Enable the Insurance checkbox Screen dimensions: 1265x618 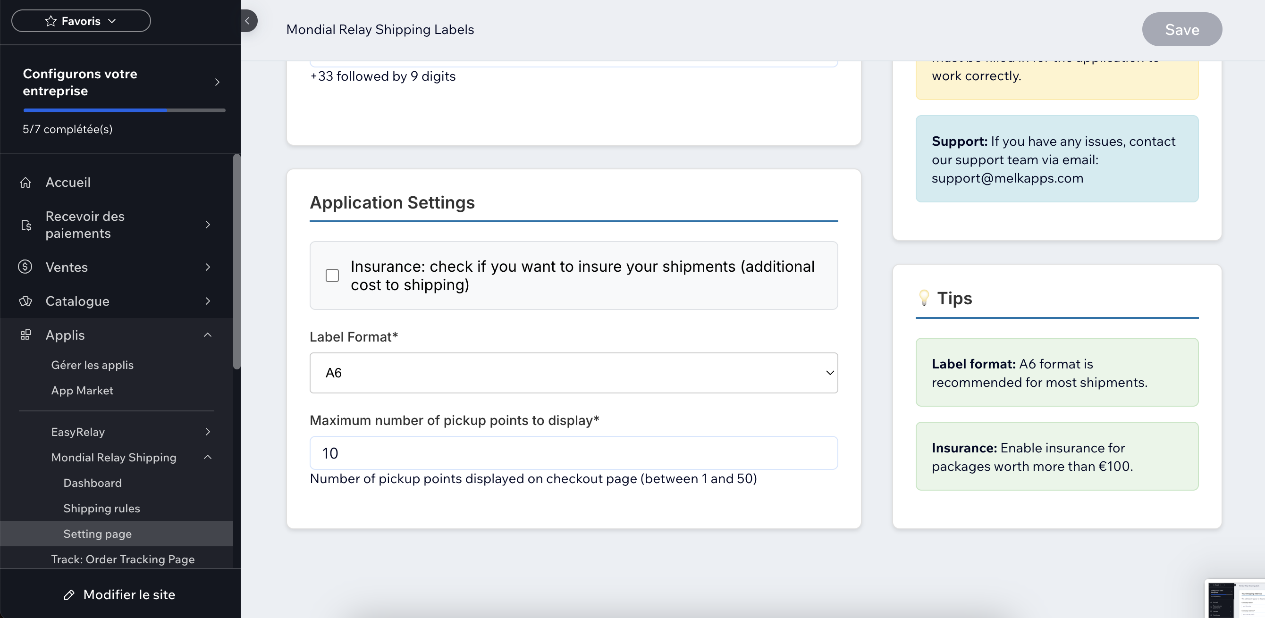(332, 276)
